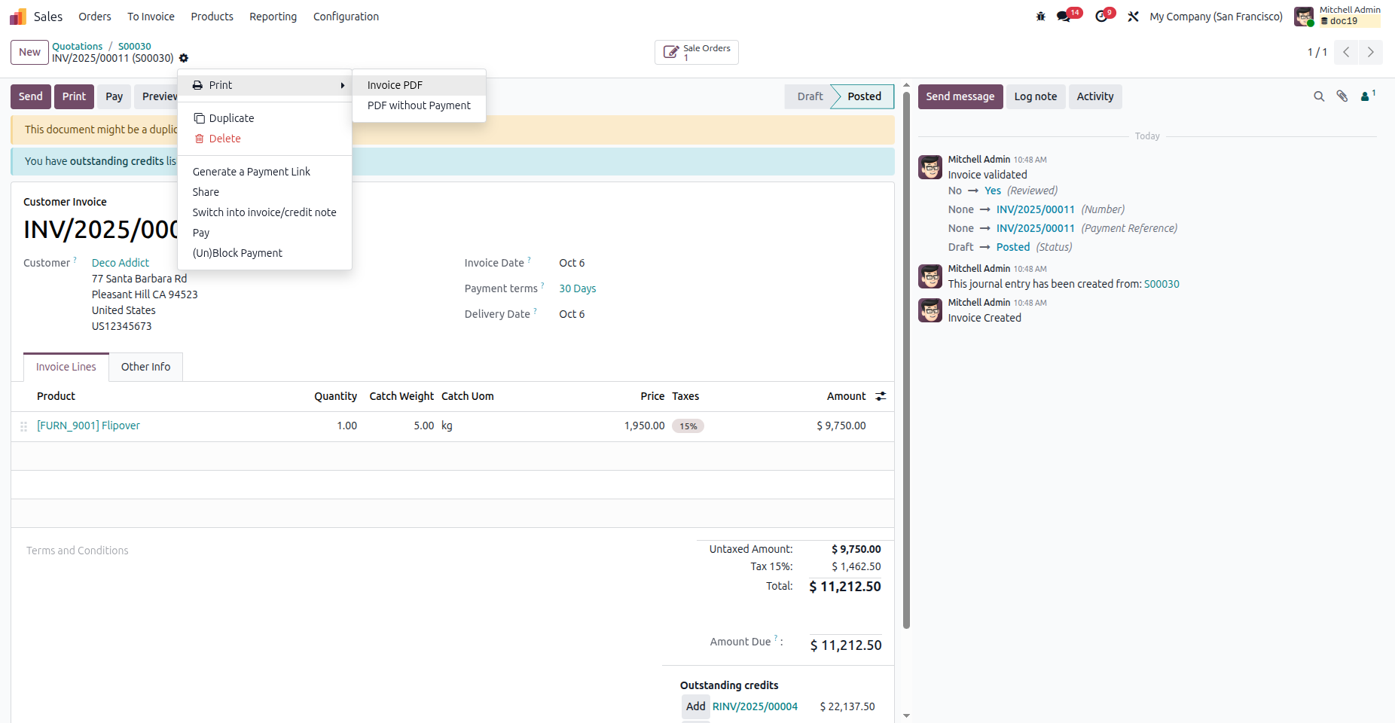Click Delivery Date help question mark
1395x723 pixels.
(535, 311)
